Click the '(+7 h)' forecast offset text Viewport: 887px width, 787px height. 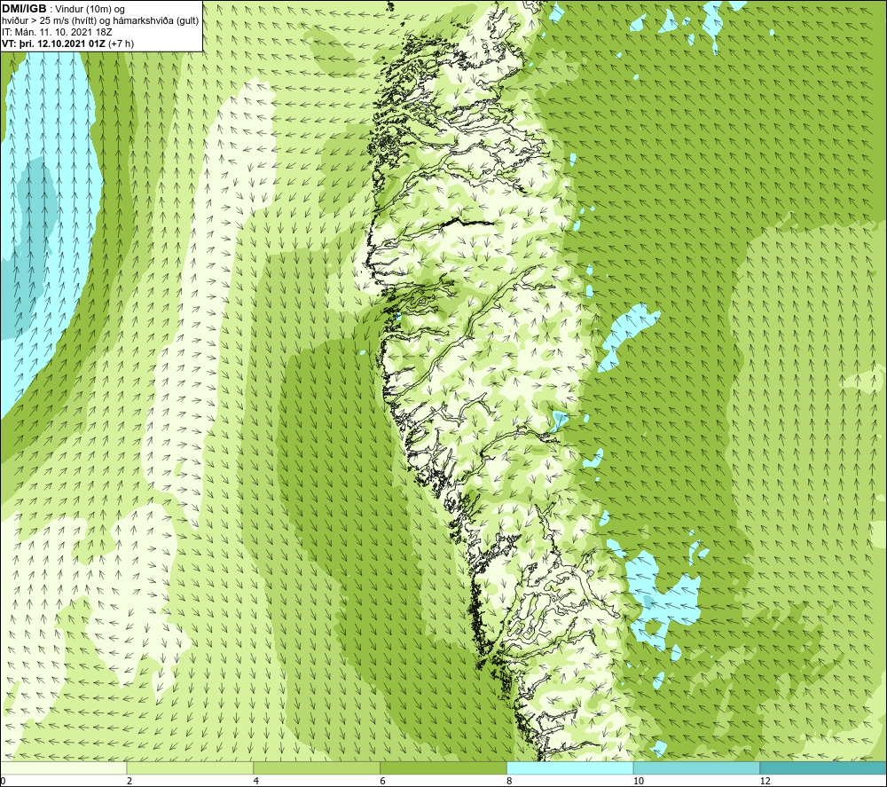point(121,43)
